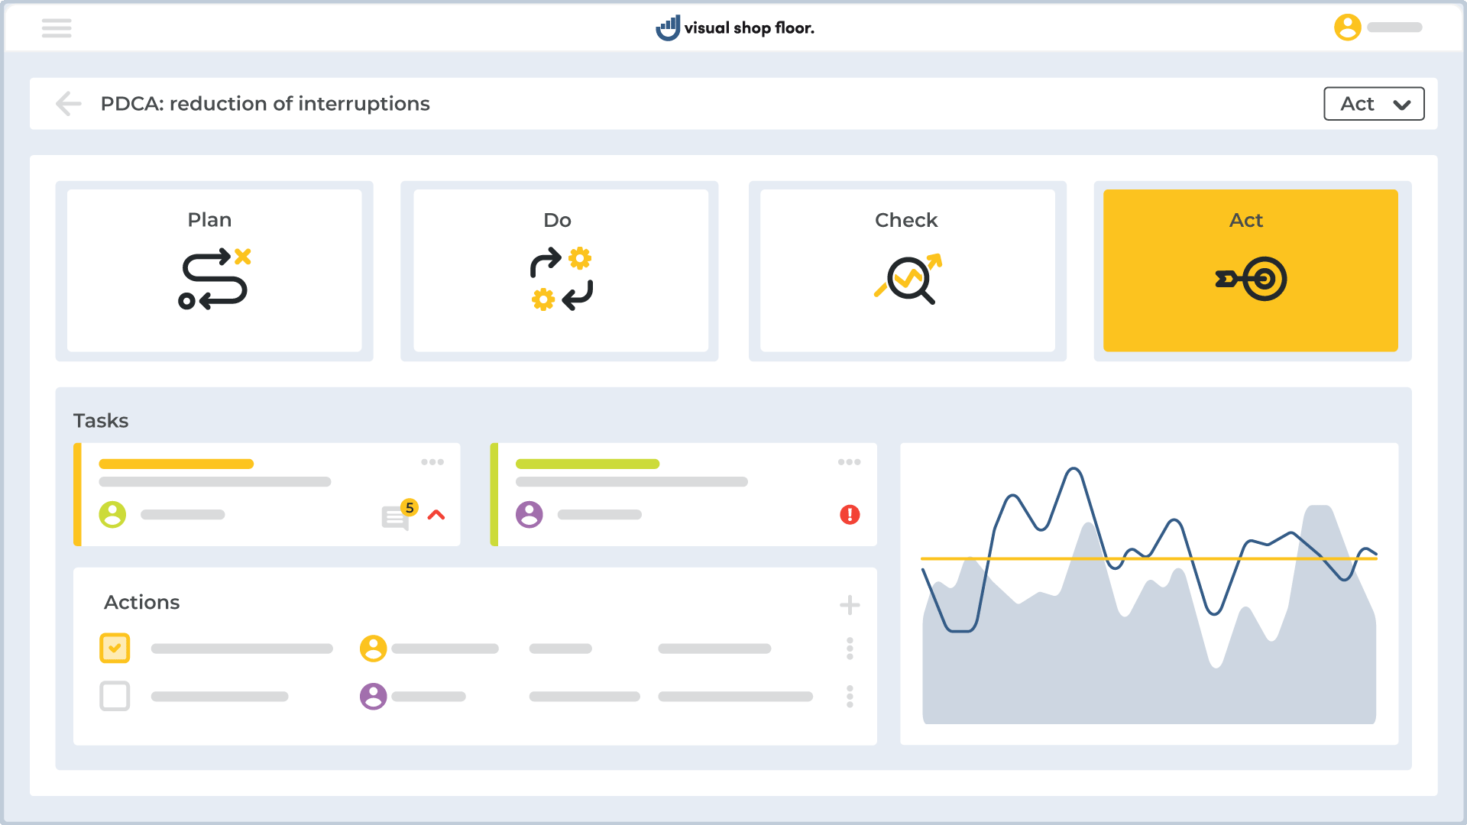Click the red alert icon on green task
Image resolution: width=1467 pixels, height=825 pixels.
(850, 515)
